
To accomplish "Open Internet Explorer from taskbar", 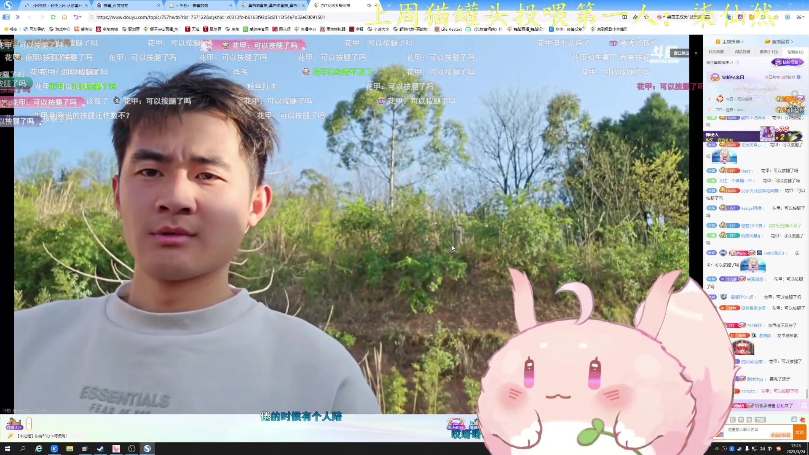I will pos(39,449).
